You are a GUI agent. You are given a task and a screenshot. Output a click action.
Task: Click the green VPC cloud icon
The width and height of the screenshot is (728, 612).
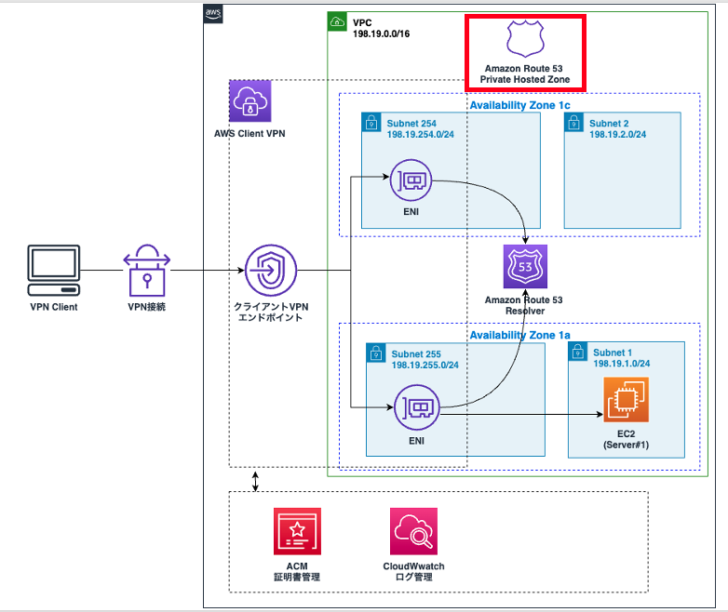pyautogui.click(x=337, y=21)
